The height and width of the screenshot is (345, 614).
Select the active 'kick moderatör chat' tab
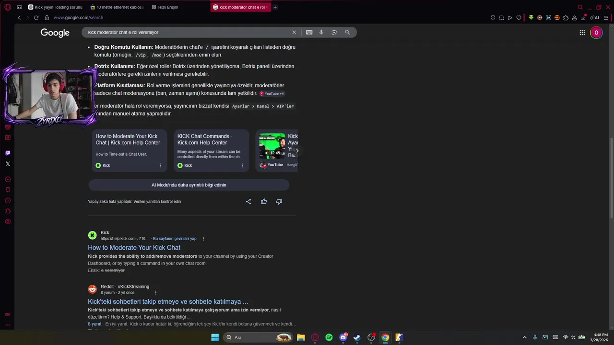point(240,7)
